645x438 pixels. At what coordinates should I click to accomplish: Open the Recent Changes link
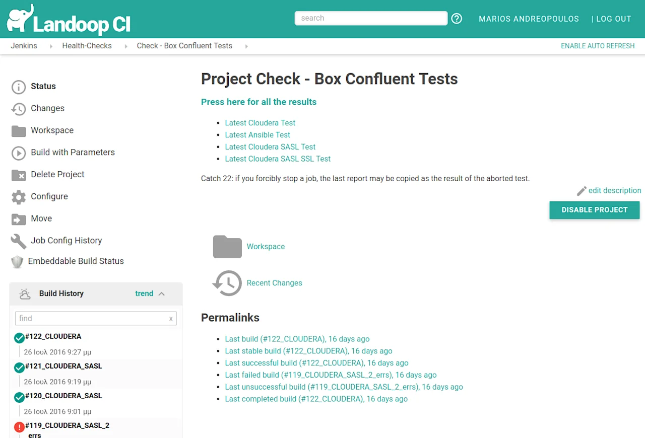point(274,283)
